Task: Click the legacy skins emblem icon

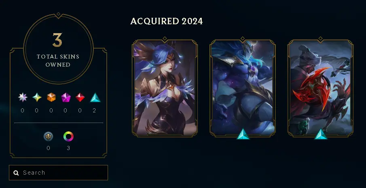Action: (48, 137)
